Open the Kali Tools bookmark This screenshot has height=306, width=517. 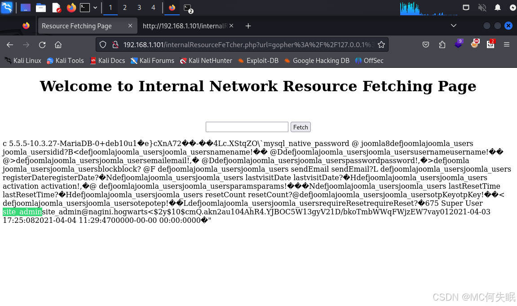point(65,61)
